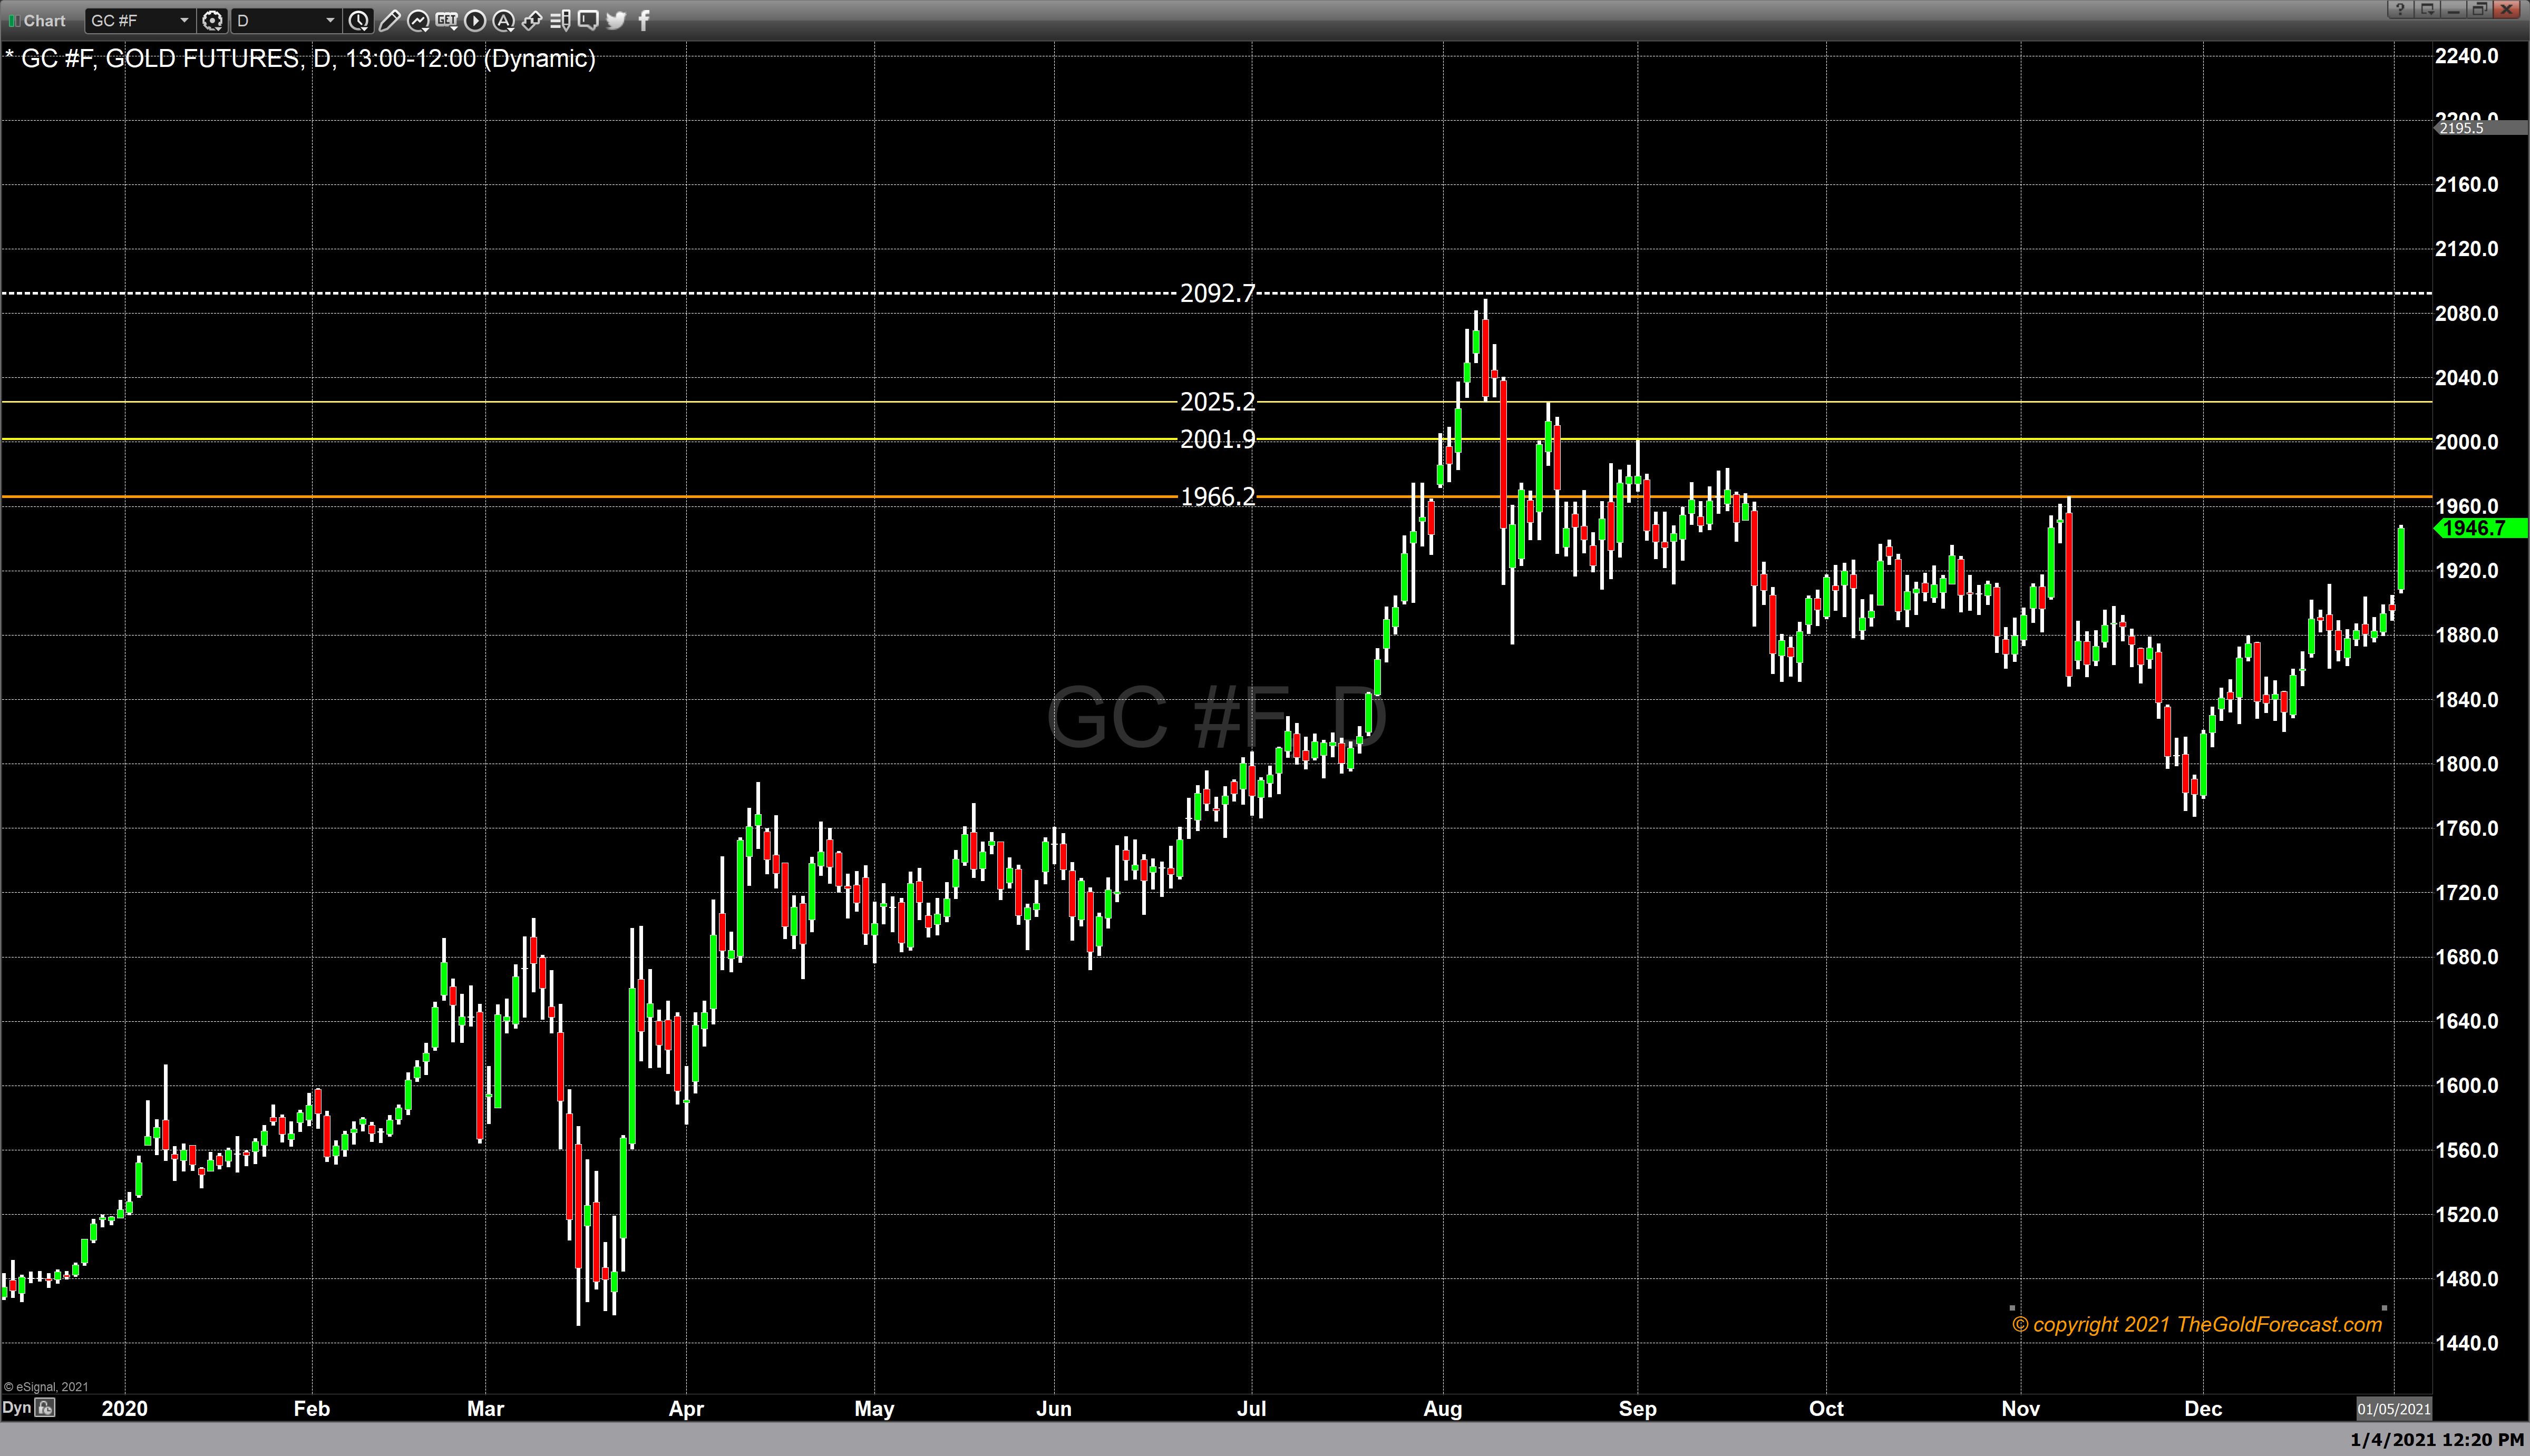
Task: Expand the GC #F symbol dropdown
Action: 184,20
